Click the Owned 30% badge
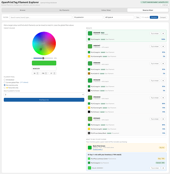 tap(160, 163)
